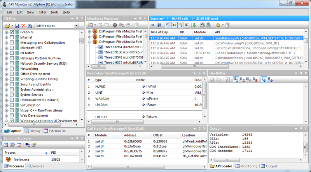Sort by the Process column header
The height and width of the screenshot is (172, 311).
(x=26, y=153)
